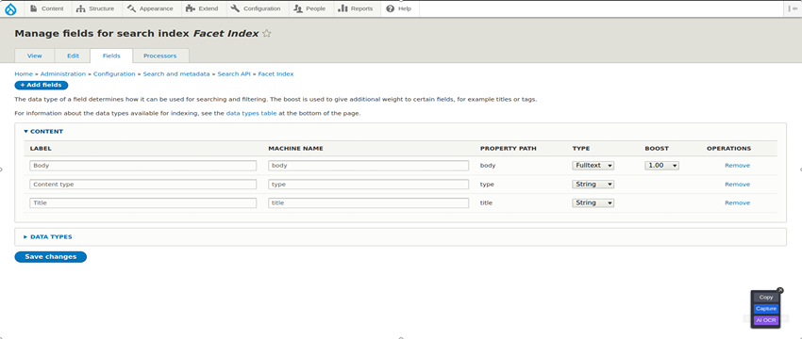This screenshot has width=802, height=339.
Task: Click the Content type label input
Action: 143,185
